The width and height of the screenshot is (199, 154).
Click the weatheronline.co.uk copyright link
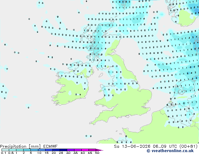(x=170, y=151)
